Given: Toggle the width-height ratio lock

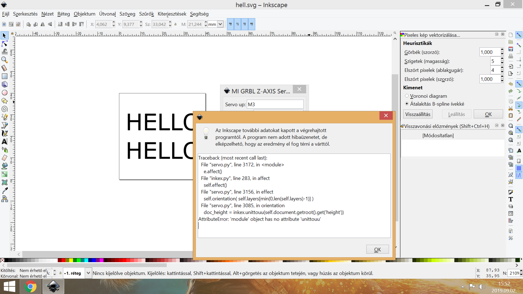Looking at the screenshot, I should pos(175,24).
